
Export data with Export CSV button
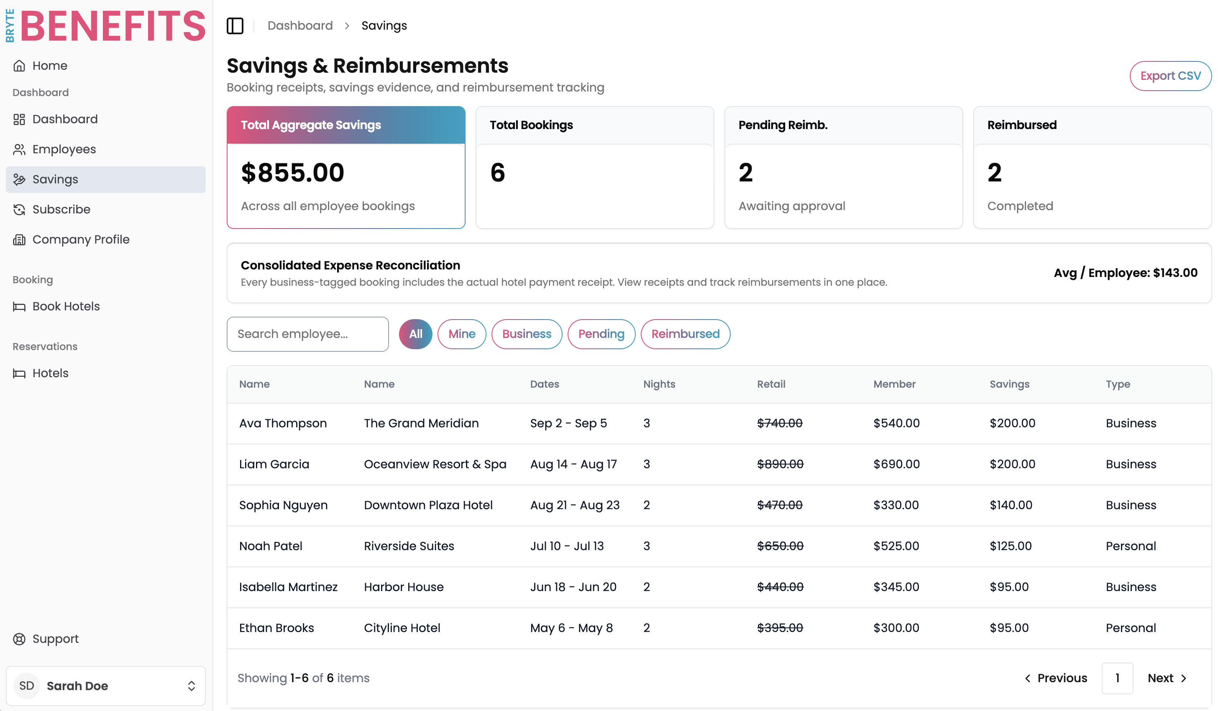(x=1170, y=76)
